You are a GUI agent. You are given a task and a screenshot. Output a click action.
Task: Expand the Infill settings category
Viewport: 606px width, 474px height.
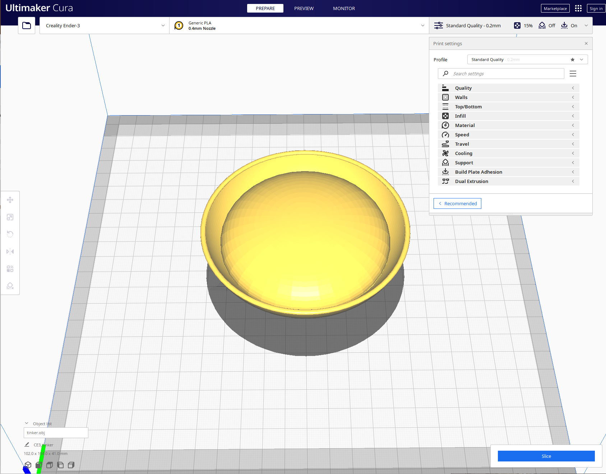coord(509,116)
